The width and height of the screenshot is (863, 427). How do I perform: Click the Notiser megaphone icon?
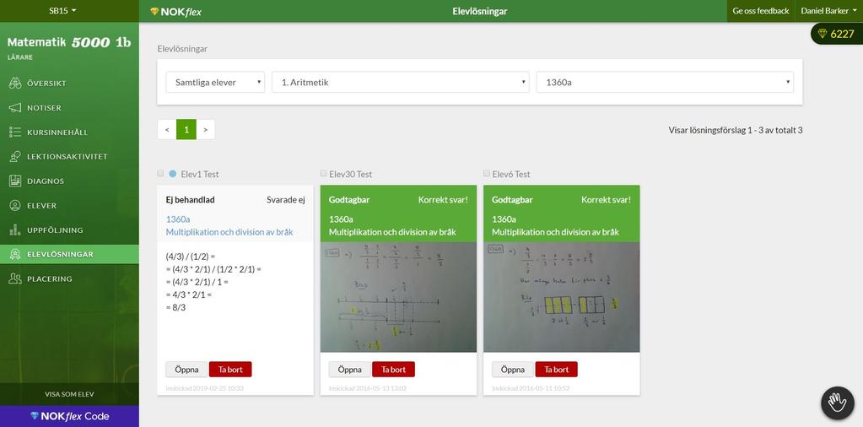pyautogui.click(x=15, y=108)
